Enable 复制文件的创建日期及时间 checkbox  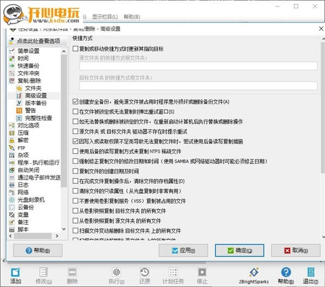point(75,171)
